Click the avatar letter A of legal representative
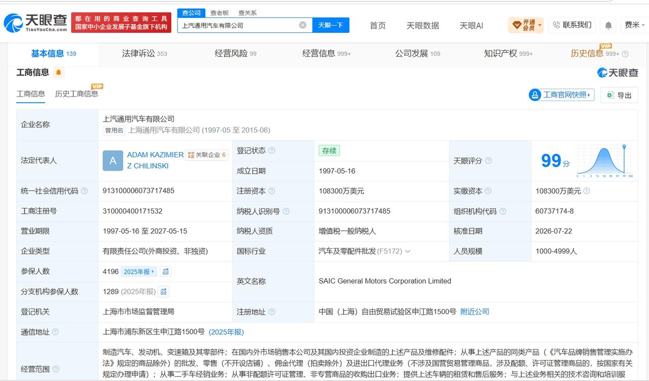649x381 pixels. pos(113,160)
